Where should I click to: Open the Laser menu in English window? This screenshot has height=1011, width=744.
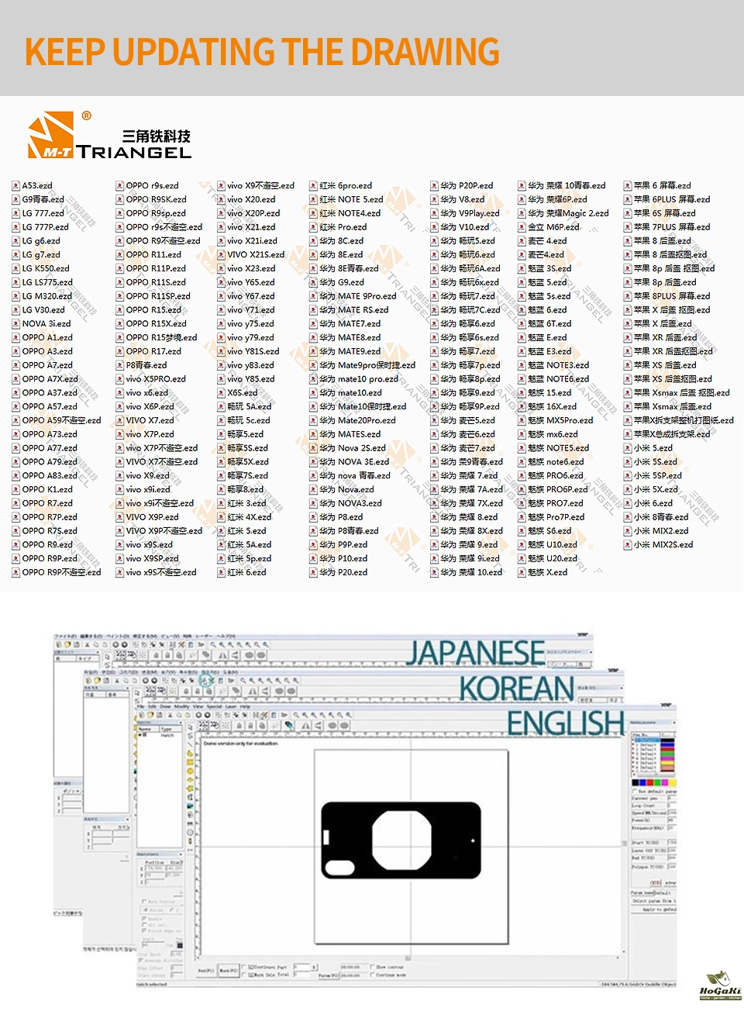[x=230, y=707]
